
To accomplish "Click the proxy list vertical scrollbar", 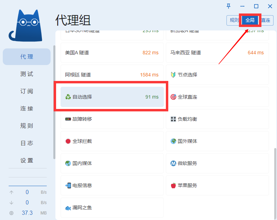I will 275,180.
